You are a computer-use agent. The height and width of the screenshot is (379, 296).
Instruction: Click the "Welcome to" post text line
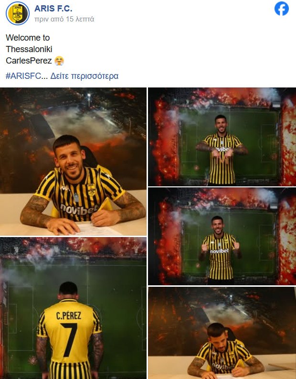(28, 38)
